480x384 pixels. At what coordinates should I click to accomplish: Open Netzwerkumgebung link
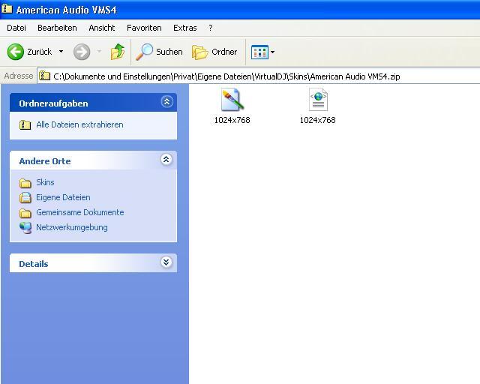click(x=72, y=227)
